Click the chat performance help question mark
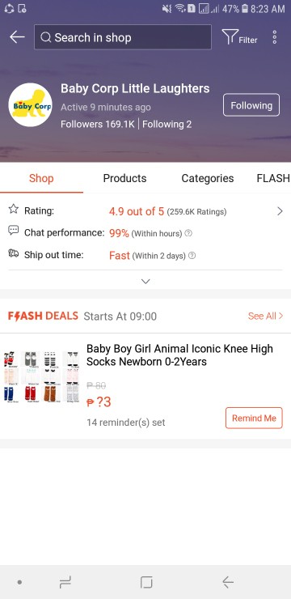This screenshot has width=291, height=599. pos(188,233)
